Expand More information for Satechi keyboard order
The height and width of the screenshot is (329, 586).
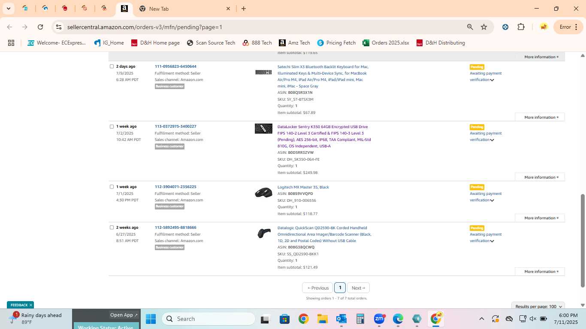point(540,117)
